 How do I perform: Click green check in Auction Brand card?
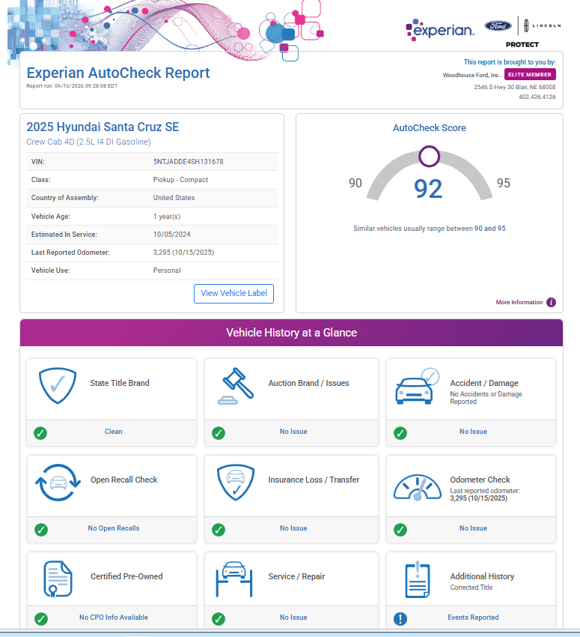(x=219, y=433)
